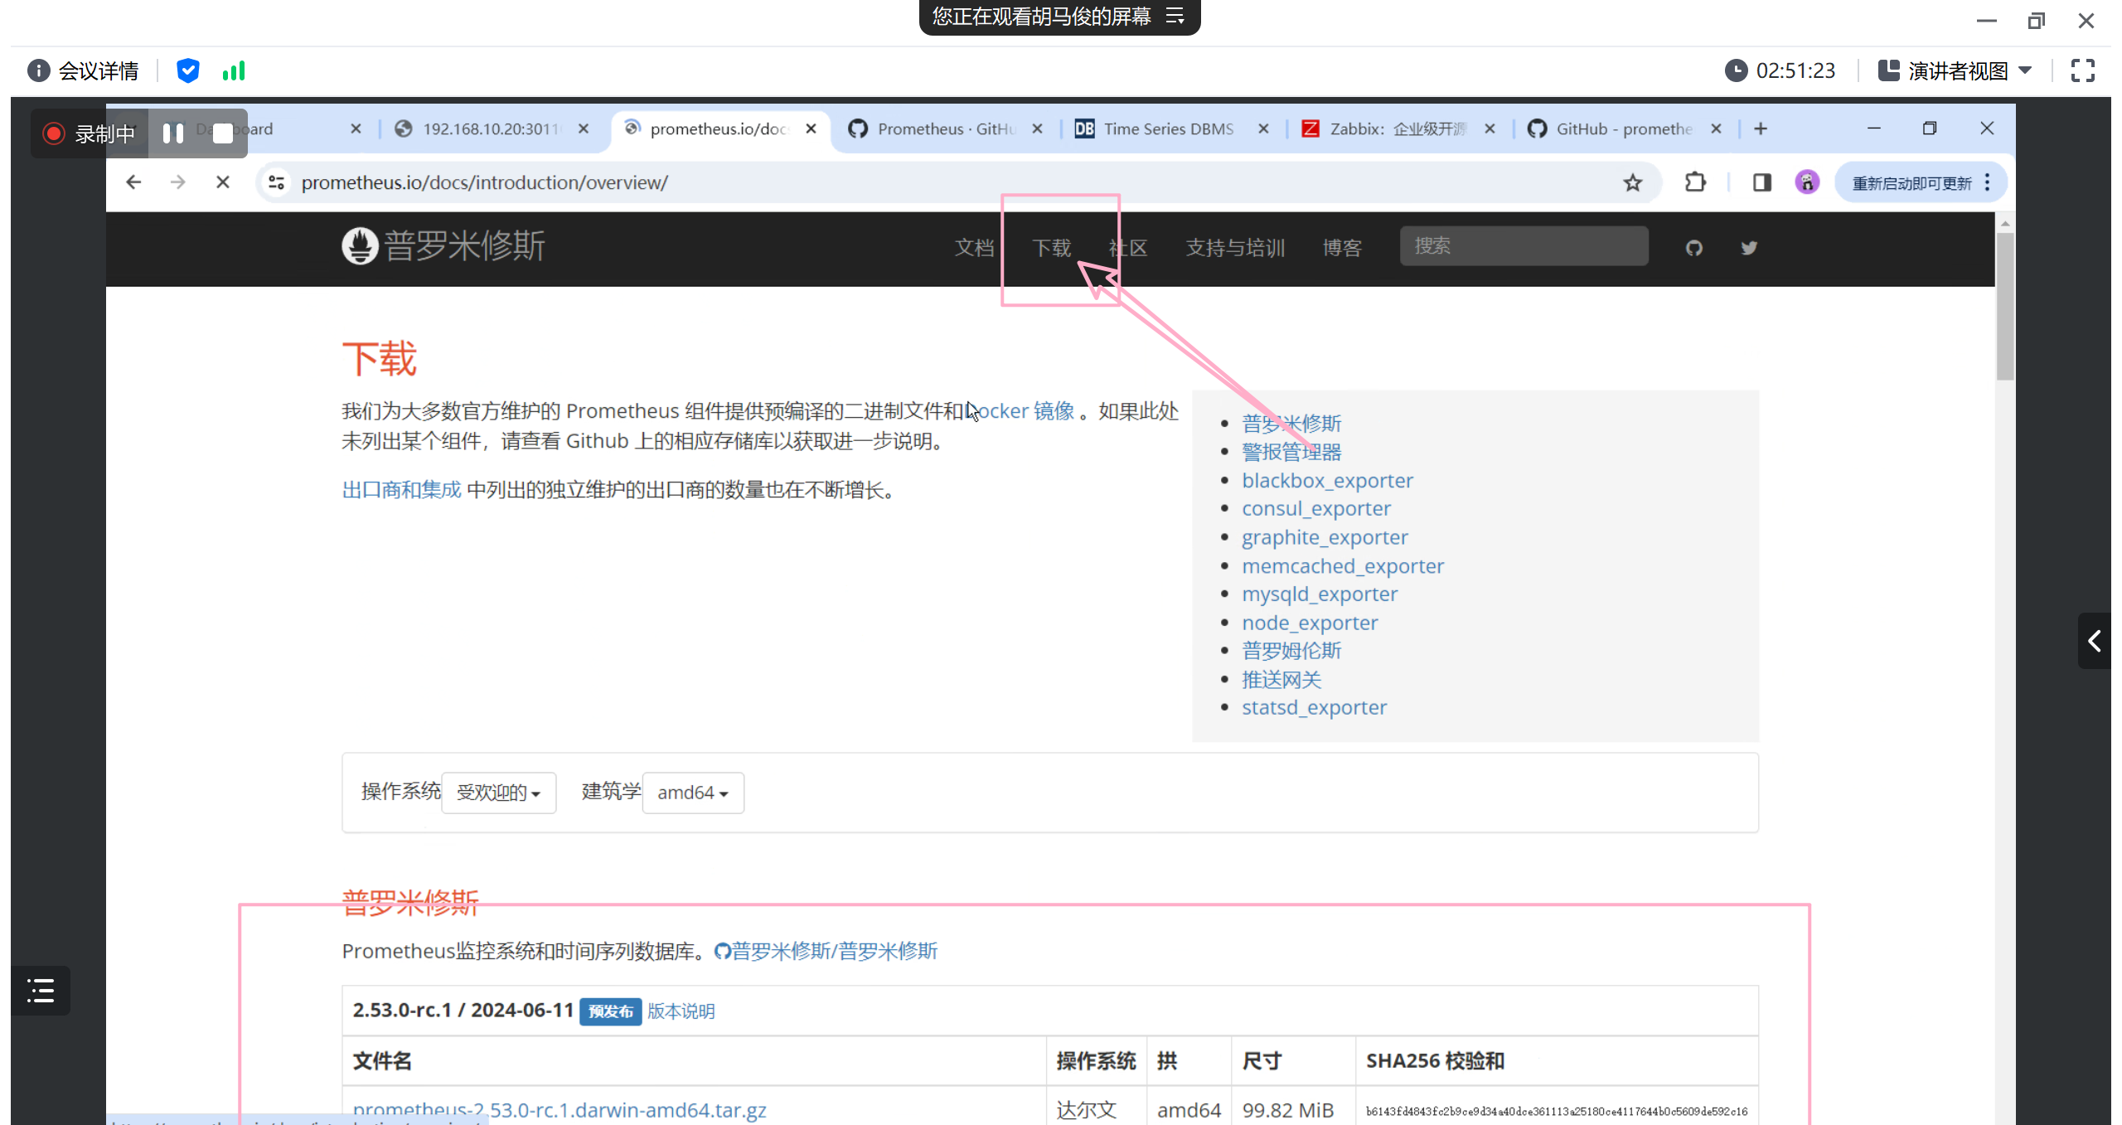The image size is (2122, 1125).
Task: Open the 下载 navigation menu item
Action: pyautogui.click(x=1051, y=248)
